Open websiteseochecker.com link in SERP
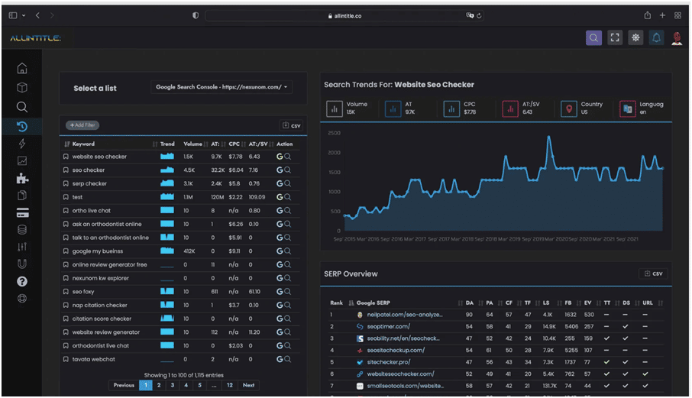The height and width of the screenshot is (398, 692). click(401, 374)
